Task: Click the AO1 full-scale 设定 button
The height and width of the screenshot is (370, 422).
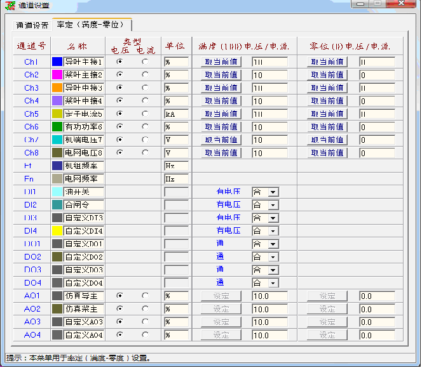Action: pyautogui.click(x=221, y=296)
